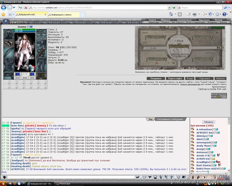This screenshot has height=186, width=232.
Task: Click the chat send arrow icon
Action: (138, 177)
